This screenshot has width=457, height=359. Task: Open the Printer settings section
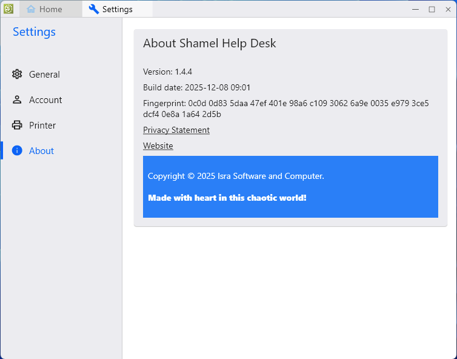pyautogui.click(x=42, y=126)
